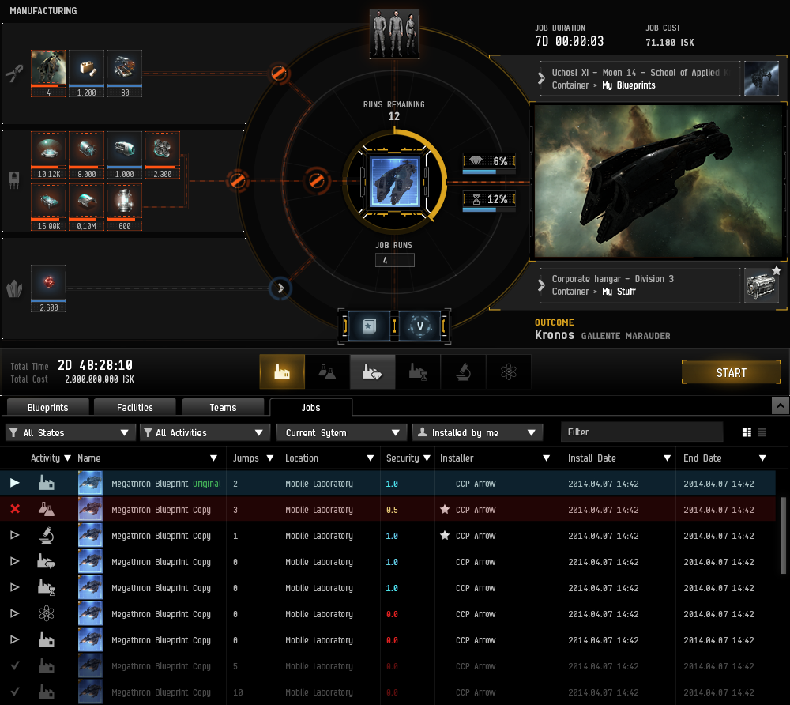This screenshot has height=705, width=790.
Task: Click the play arrow on the 1-jump job row
Action: [x=14, y=535]
